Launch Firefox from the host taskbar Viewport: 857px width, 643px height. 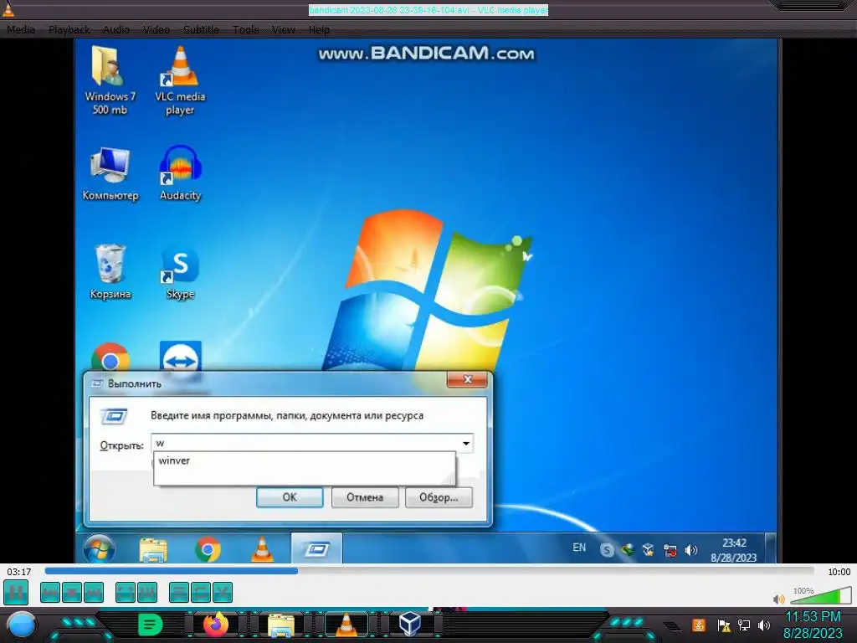tap(216, 625)
